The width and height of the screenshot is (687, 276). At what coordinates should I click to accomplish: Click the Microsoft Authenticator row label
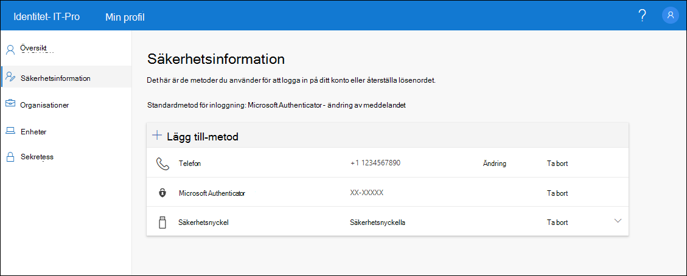[212, 193]
